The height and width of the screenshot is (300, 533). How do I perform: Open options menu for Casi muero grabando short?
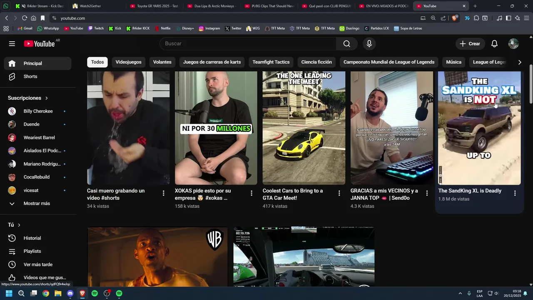(x=164, y=193)
